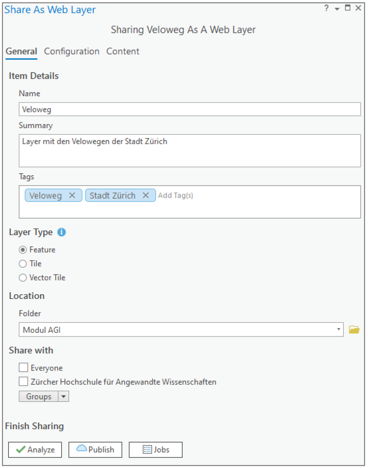This screenshot has width=368, height=468.
Task: Switch to the Configuration tab
Action: pyautogui.click(x=71, y=52)
